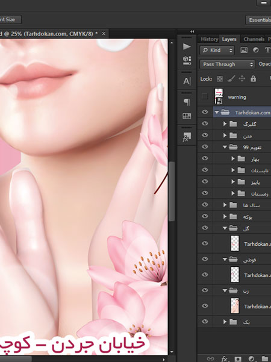This screenshot has width=271, height=362.
Task: Hide the Tarhdokan.com group layer
Action: coord(205,112)
